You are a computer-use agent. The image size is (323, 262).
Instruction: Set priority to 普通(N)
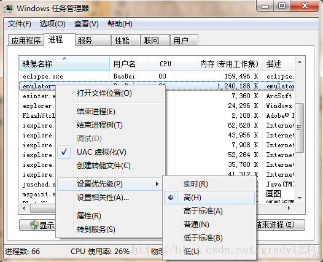tap(209, 225)
